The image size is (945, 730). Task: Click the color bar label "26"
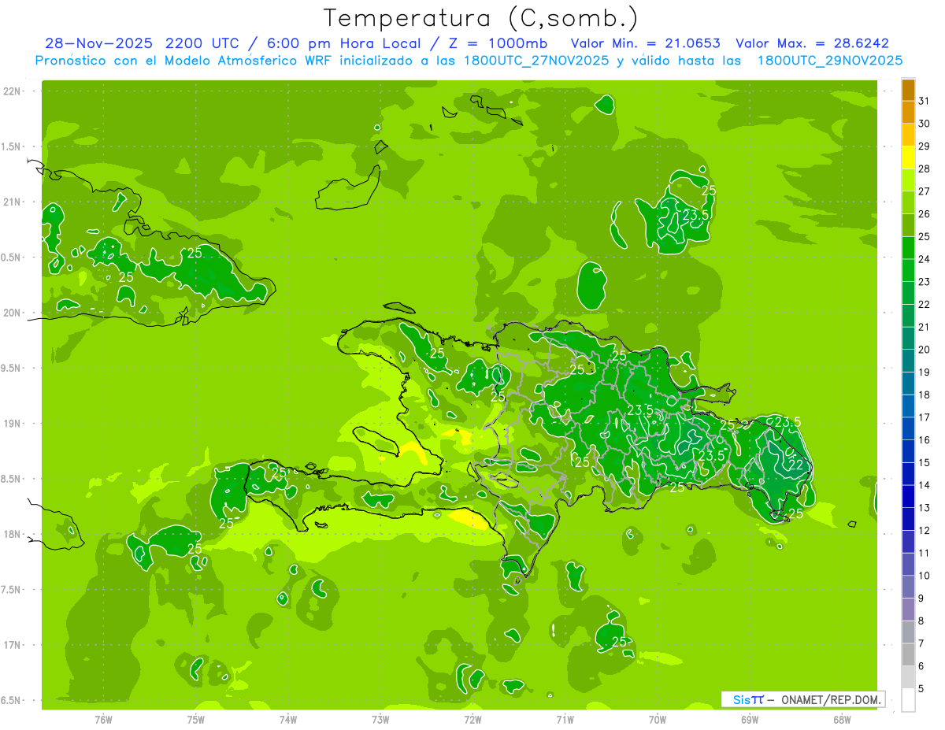(924, 214)
